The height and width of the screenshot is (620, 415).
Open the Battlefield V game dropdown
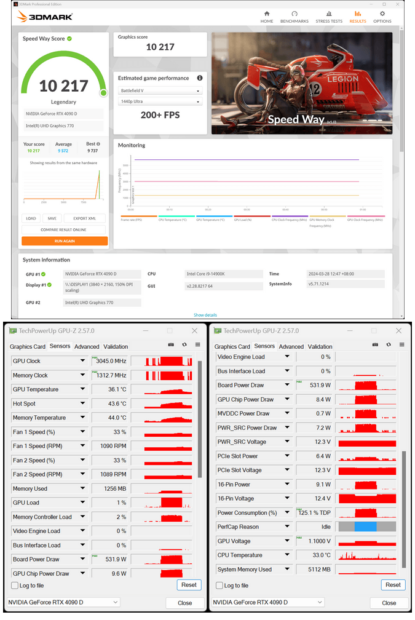click(160, 90)
